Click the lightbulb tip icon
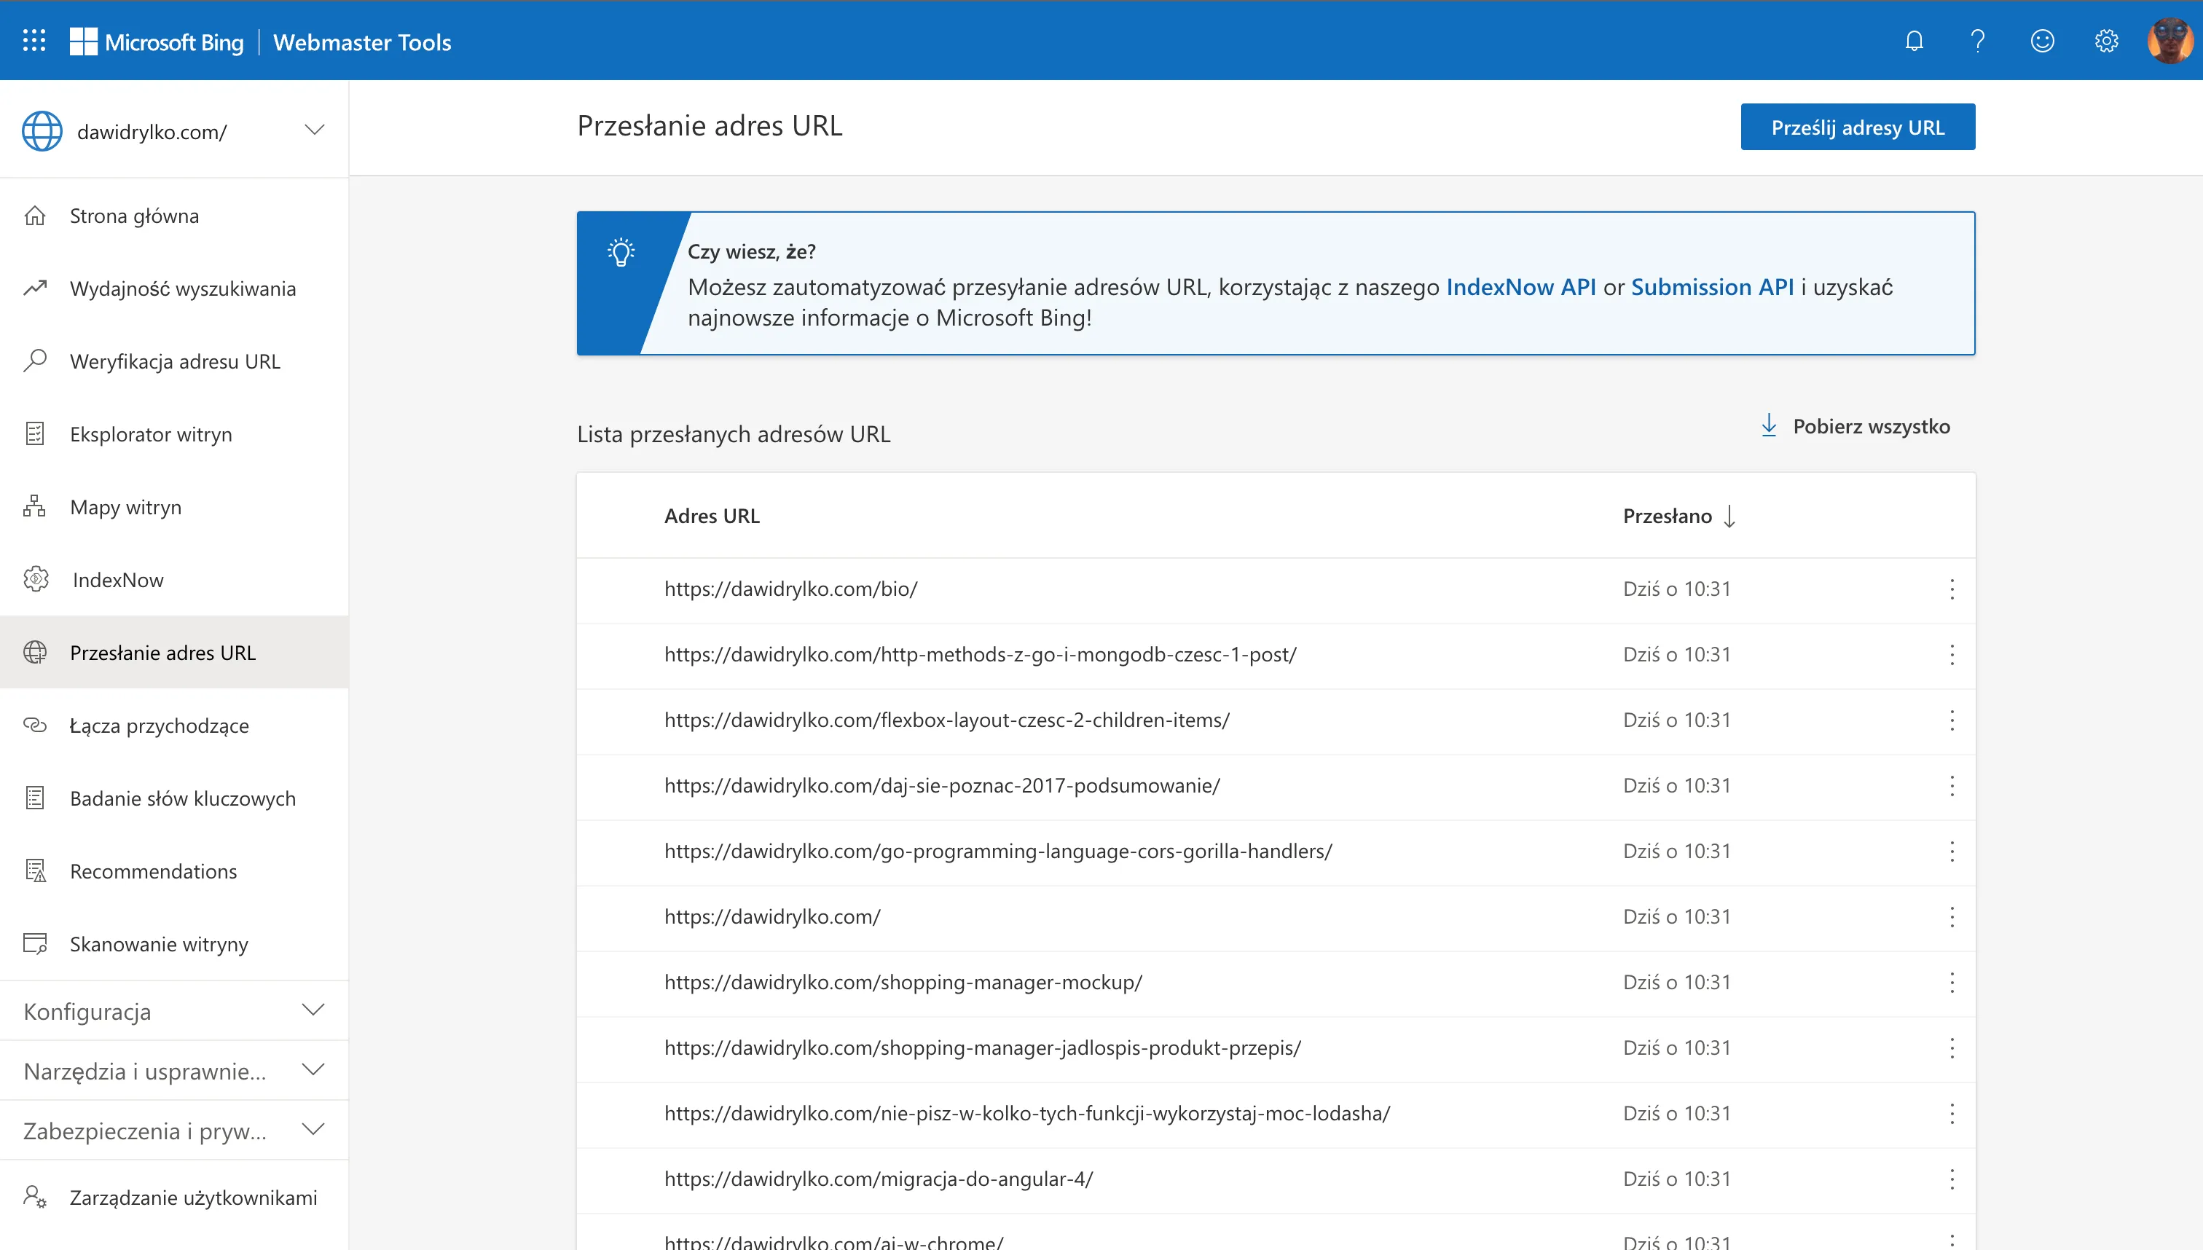2203x1250 pixels. coord(621,252)
